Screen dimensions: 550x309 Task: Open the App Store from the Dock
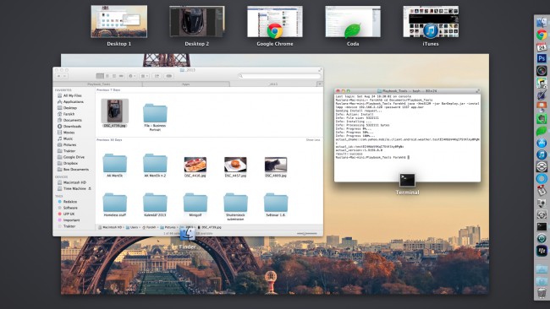click(542, 143)
